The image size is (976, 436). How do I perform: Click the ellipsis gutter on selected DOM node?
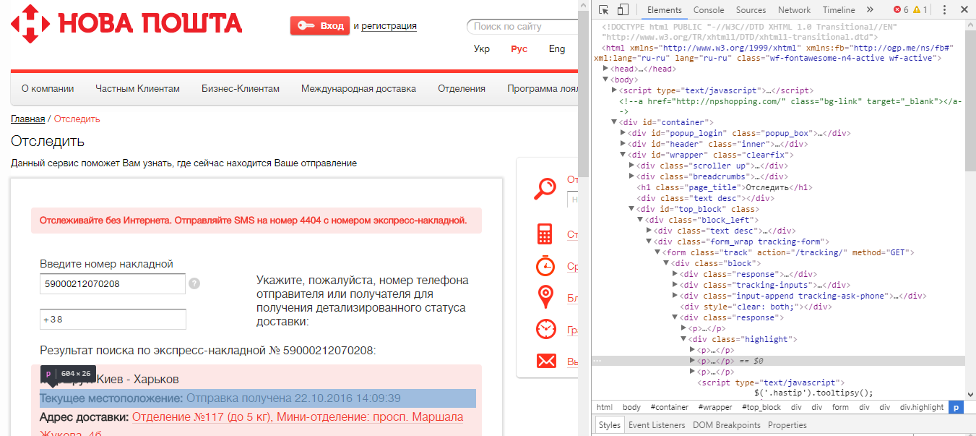click(x=597, y=361)
